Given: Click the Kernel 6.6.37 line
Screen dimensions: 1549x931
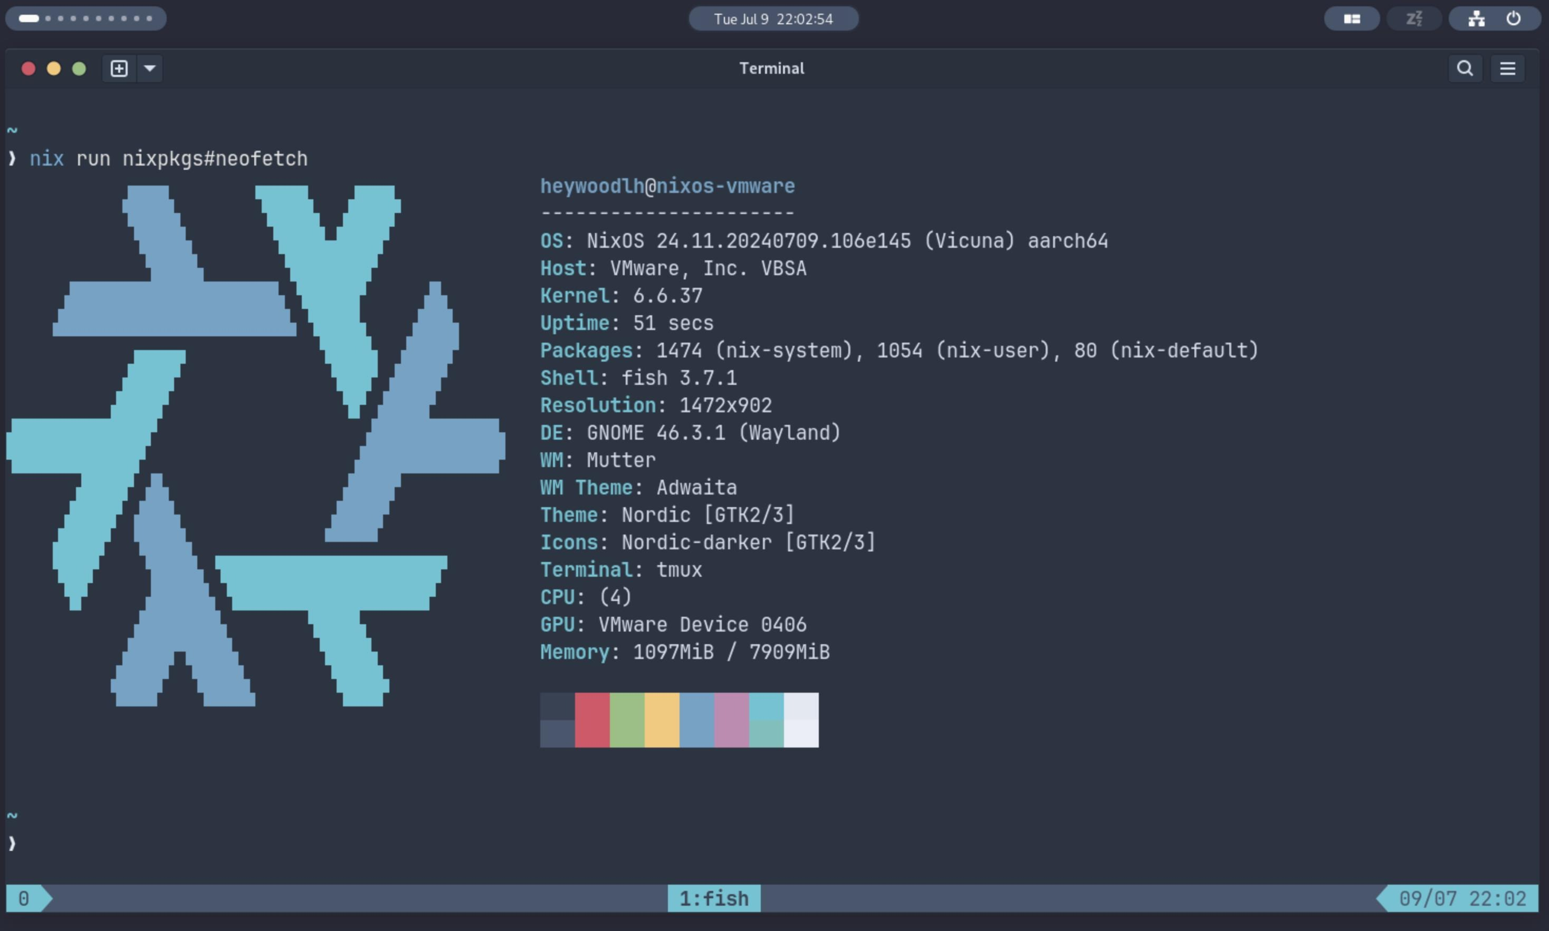Looking at the screenshot, I should tap(621, 296).
